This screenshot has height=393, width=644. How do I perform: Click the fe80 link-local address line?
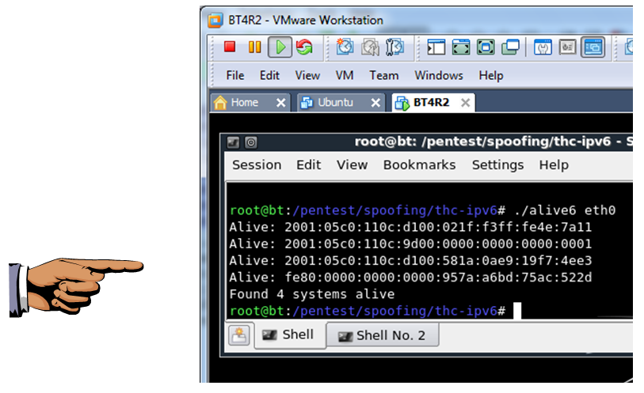point(410,278)
